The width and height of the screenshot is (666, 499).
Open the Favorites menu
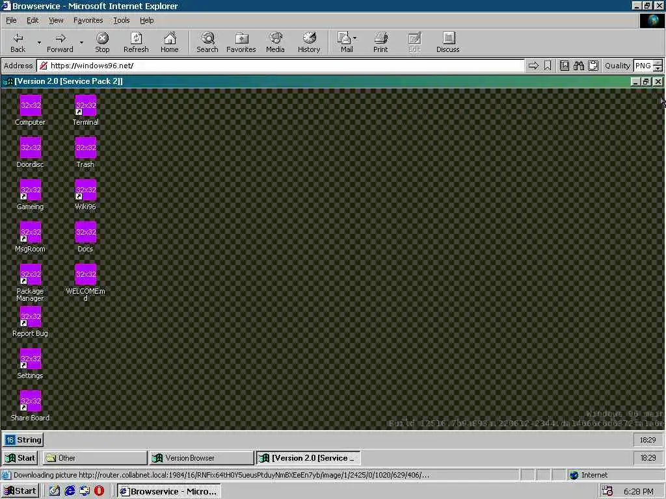point(88,20)
